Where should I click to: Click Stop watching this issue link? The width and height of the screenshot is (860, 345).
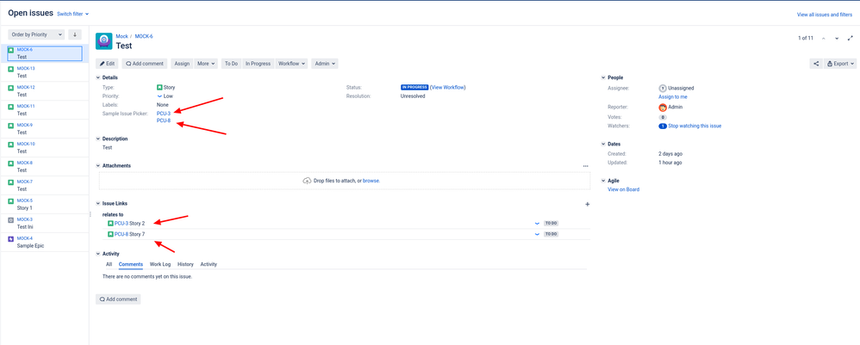click(695, 126)
